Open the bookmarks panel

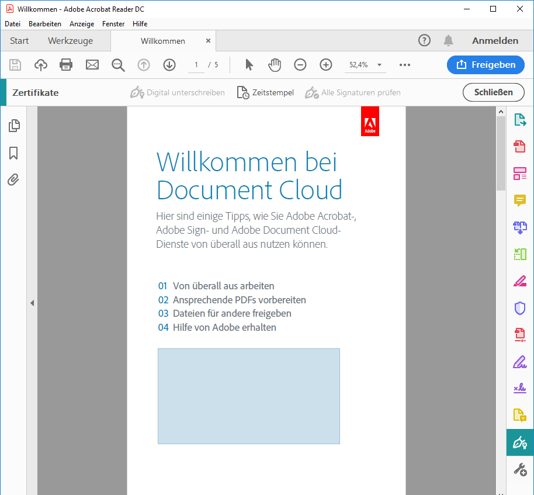pyautogui.click(x=13, y=153)
